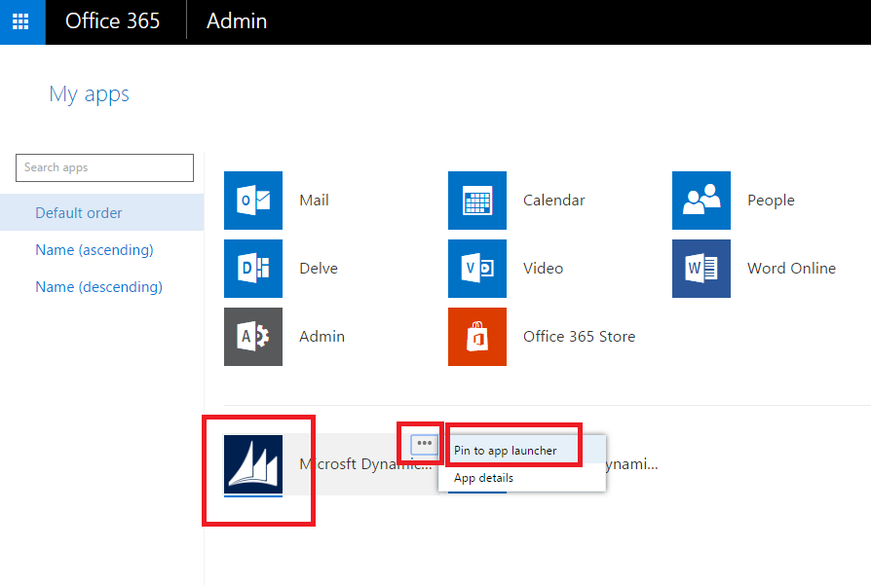Click the Search apps input field
The height and width of the screenshot is (585, 871).
click(104, 167)
